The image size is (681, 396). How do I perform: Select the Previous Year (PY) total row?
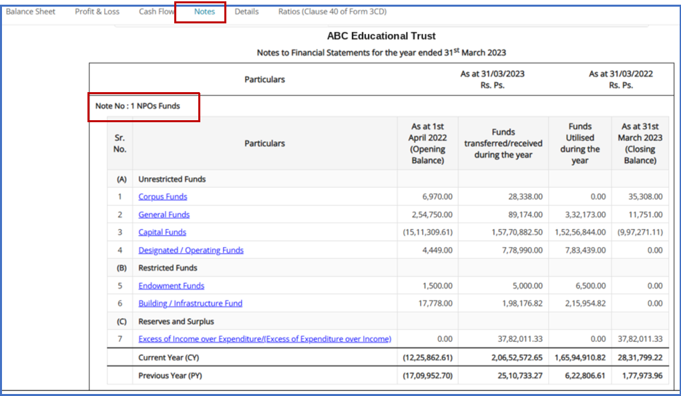(388, 375)
